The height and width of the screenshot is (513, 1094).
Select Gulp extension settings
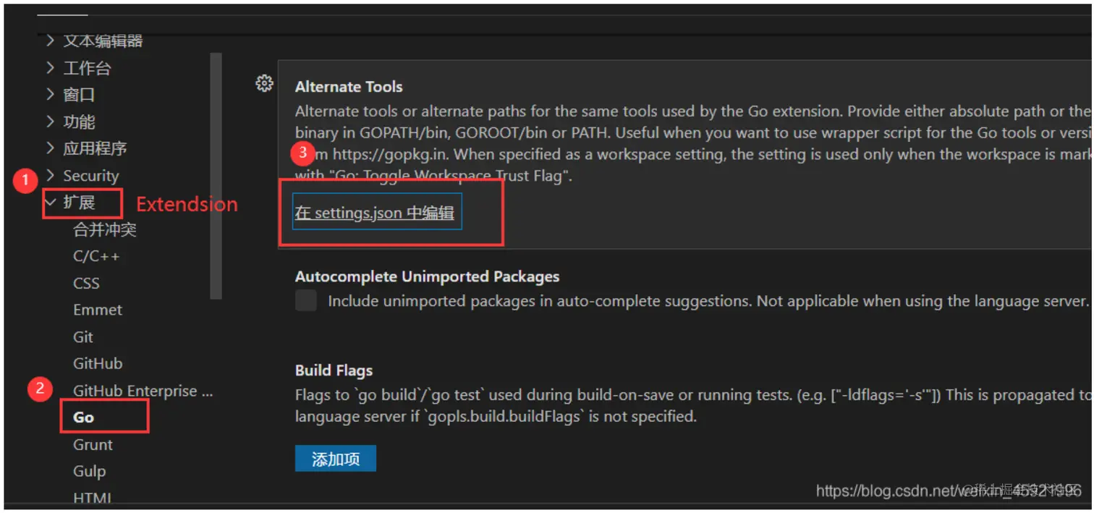pyautogui.click(x=90, y=471)
